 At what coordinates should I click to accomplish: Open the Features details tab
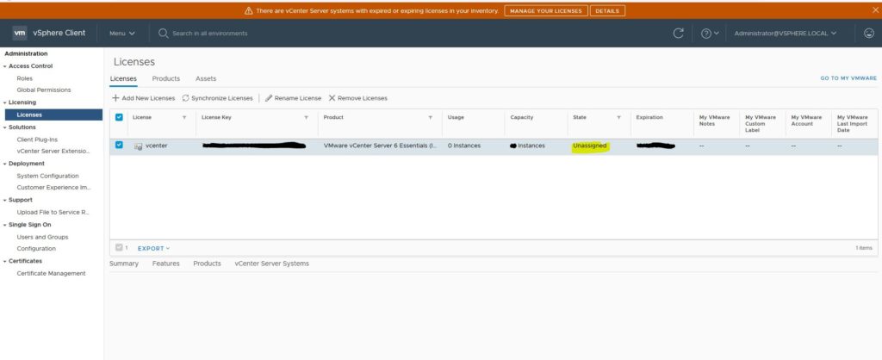[166, 264]
